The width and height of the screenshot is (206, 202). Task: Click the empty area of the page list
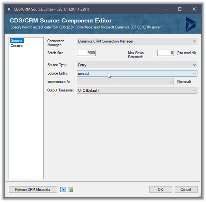point(26,115)
